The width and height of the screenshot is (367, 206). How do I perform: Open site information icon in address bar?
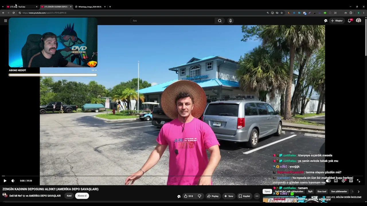[x=20, y=13]
